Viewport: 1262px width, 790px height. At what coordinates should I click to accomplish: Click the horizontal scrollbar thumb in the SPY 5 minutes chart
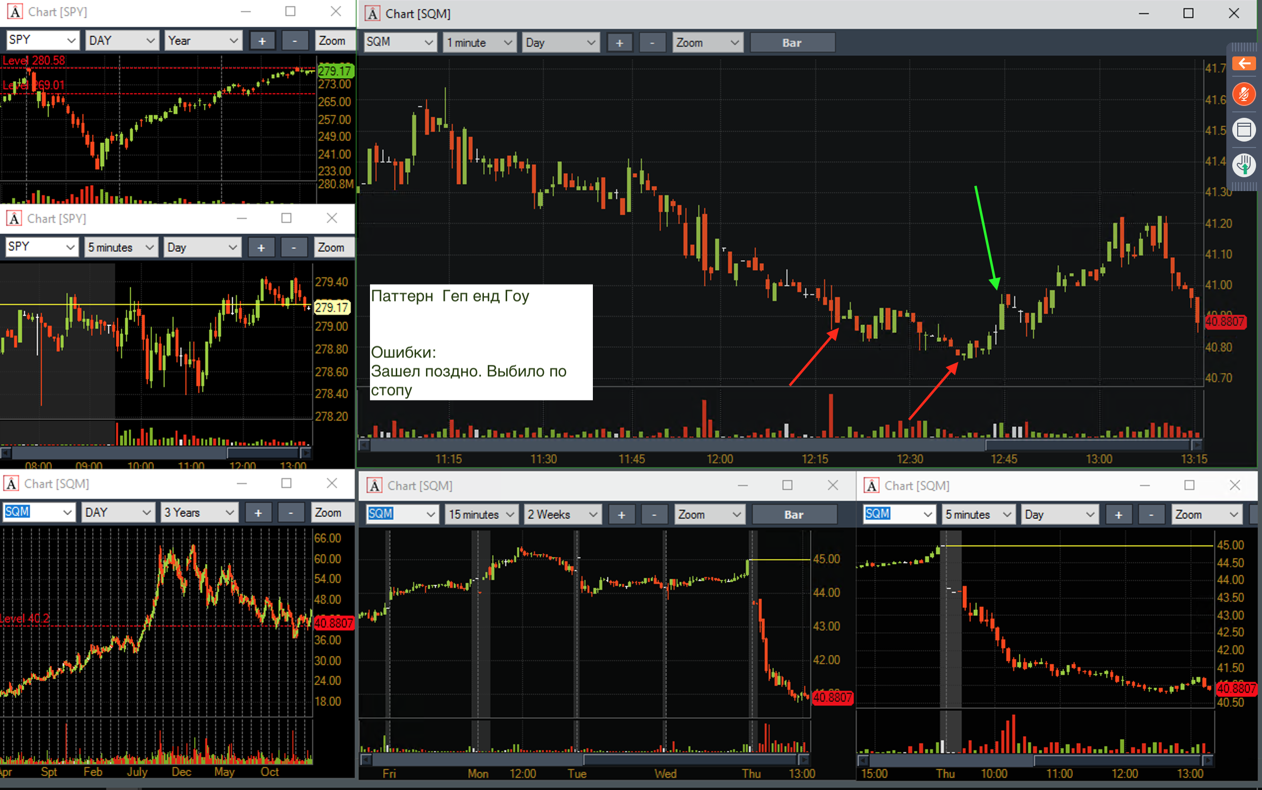click(x=263, y=452)
